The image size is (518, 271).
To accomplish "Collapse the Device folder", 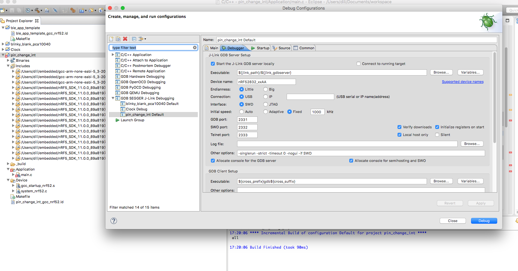I will [8, 180].
